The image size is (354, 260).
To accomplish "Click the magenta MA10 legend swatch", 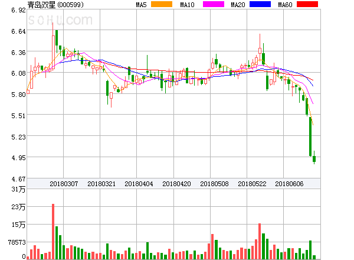I will coord(214,4).
